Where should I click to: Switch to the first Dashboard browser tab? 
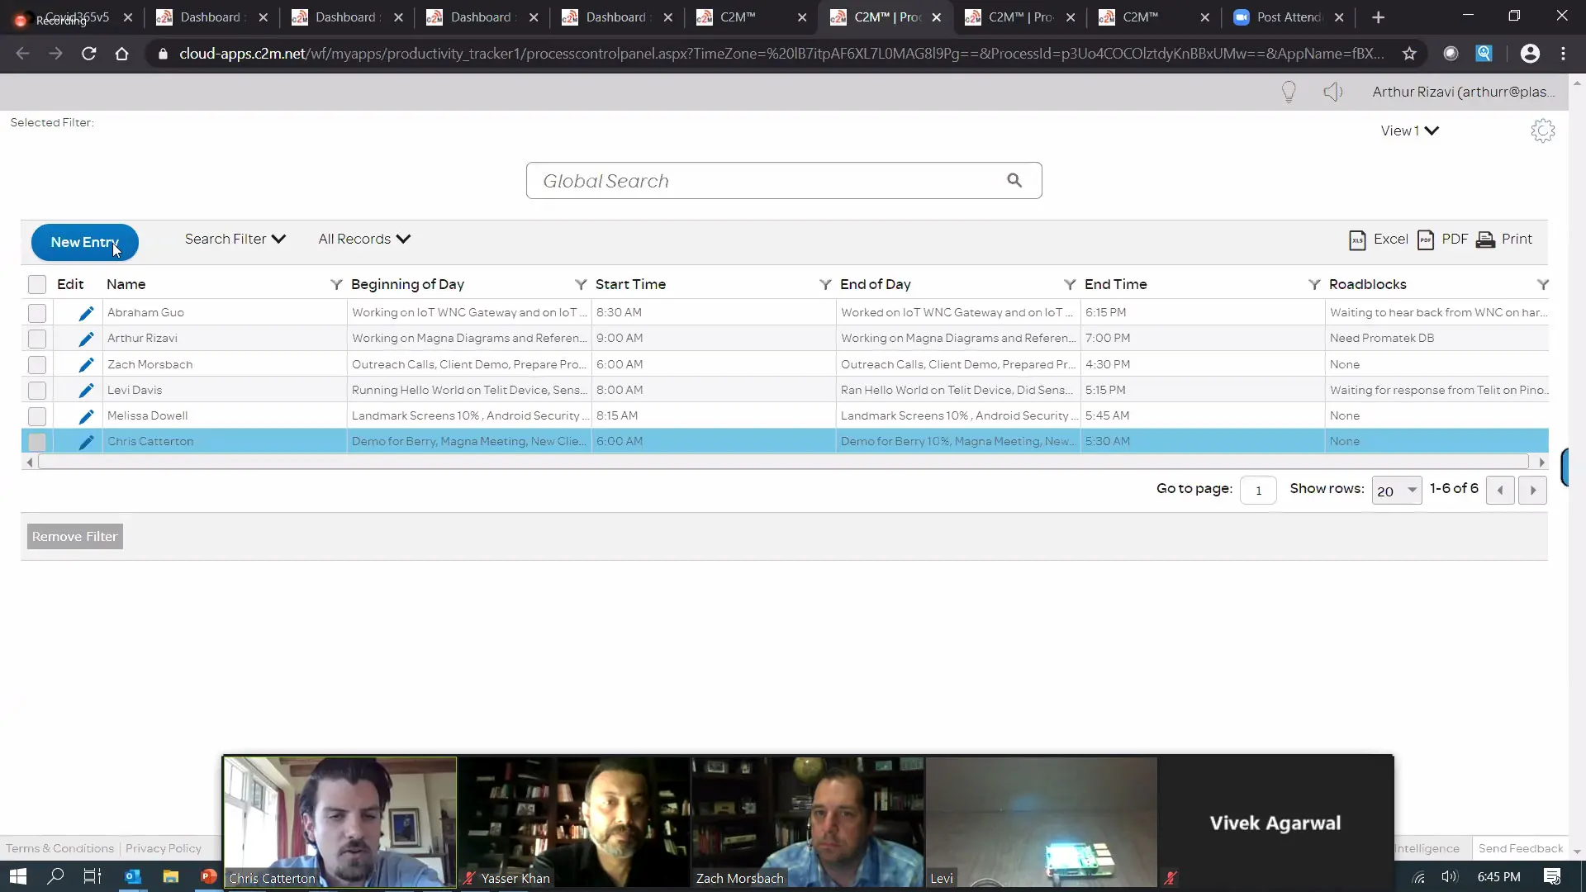pos(210,17)
